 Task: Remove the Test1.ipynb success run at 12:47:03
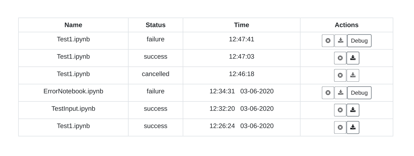[x=340, y=58]
